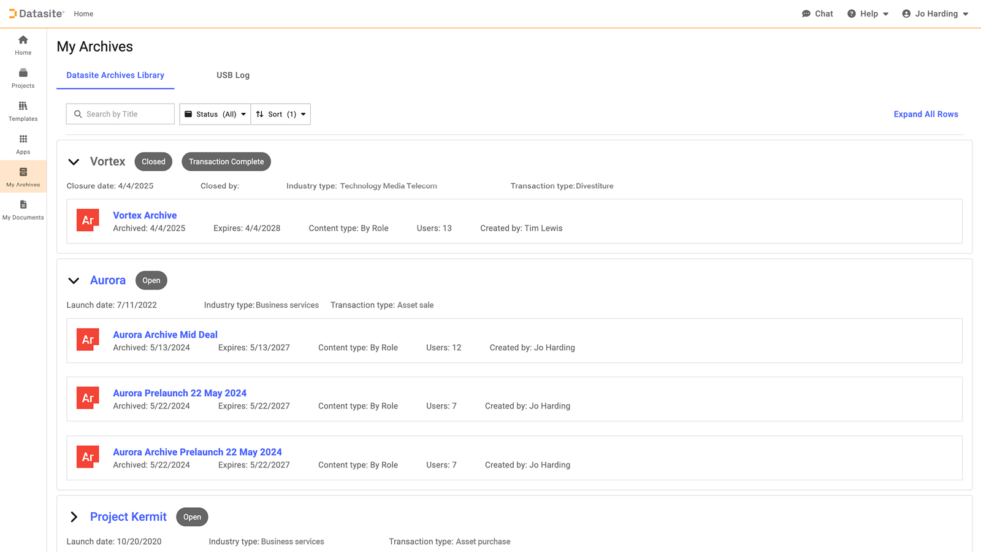
Task: Expand the Project Kermit row
Action: 74,517
